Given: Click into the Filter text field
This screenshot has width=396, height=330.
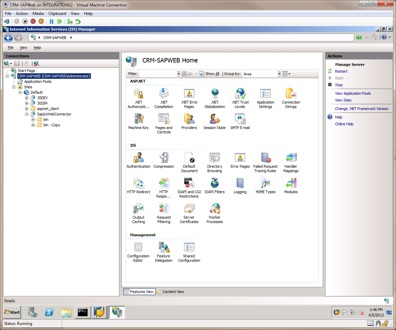Looking at the screenshot, I should [x=158, y=74].
